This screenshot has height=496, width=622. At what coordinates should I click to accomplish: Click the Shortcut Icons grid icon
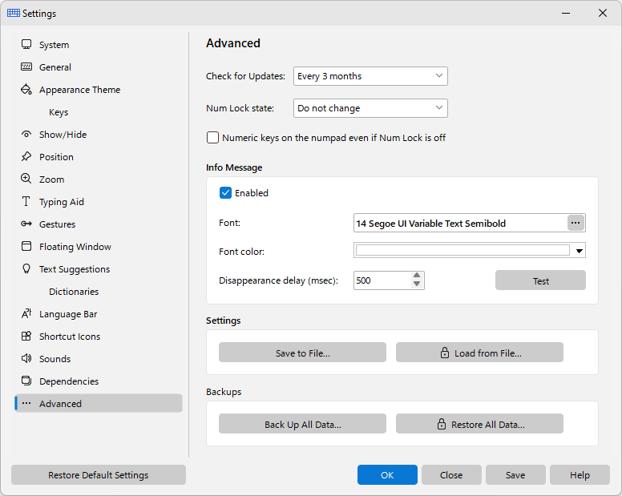(x=26, y=337)
